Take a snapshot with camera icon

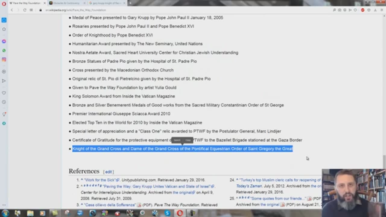(340, 10)
